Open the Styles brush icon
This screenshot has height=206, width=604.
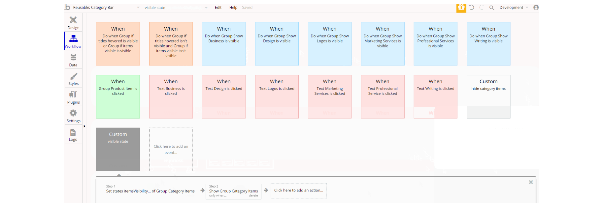pos(73,76)
